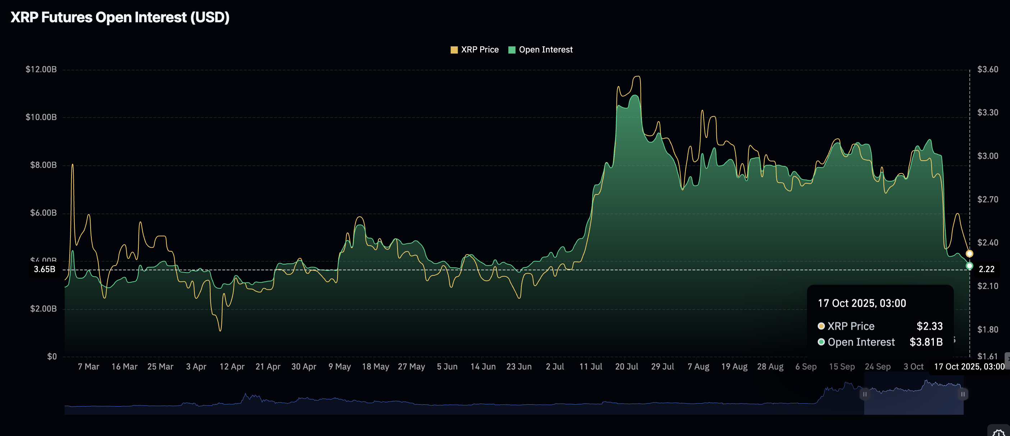Select the '3 Oct' label on the date axis
This screenshot has height=436, width=1010.
914,366
